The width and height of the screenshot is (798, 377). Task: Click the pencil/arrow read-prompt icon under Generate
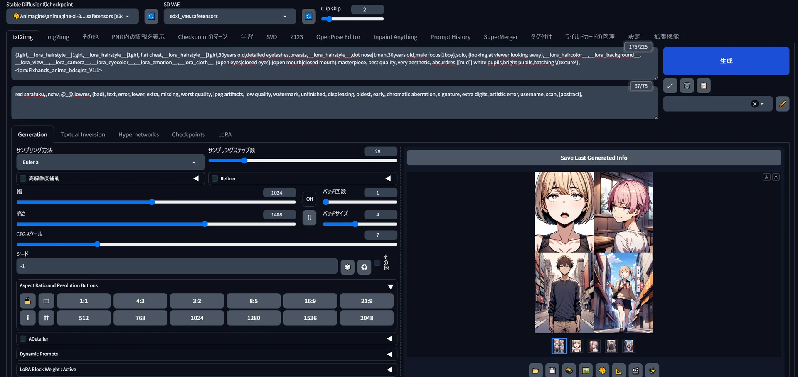(x=670, y=86)
